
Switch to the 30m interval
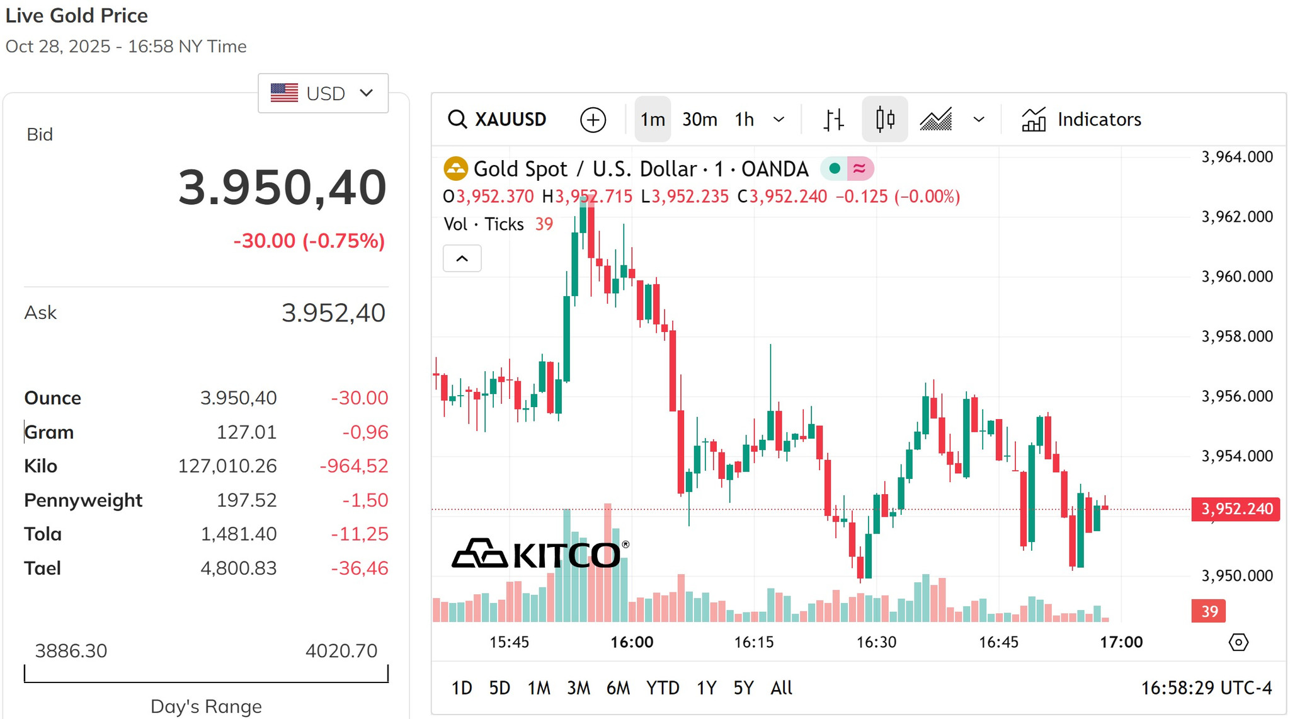(700, 119)
